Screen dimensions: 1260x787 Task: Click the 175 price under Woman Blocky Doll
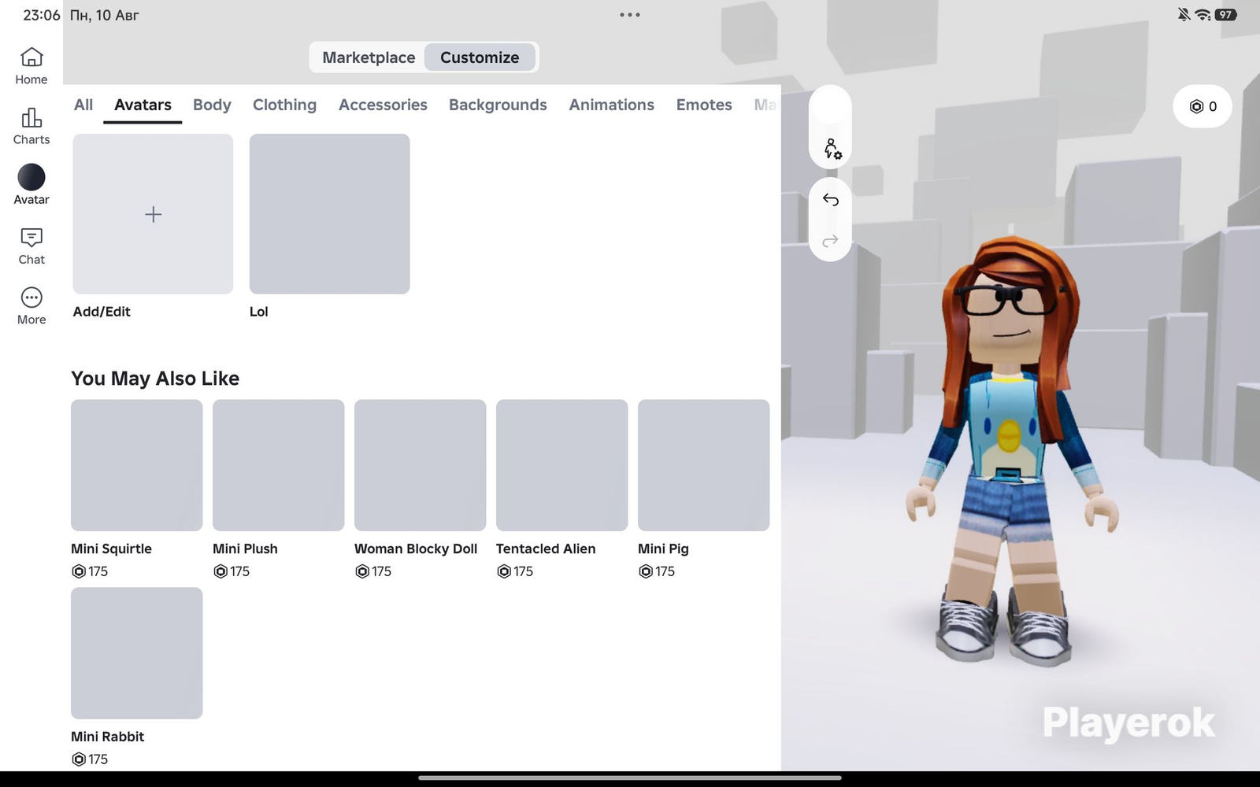[381, 571]
